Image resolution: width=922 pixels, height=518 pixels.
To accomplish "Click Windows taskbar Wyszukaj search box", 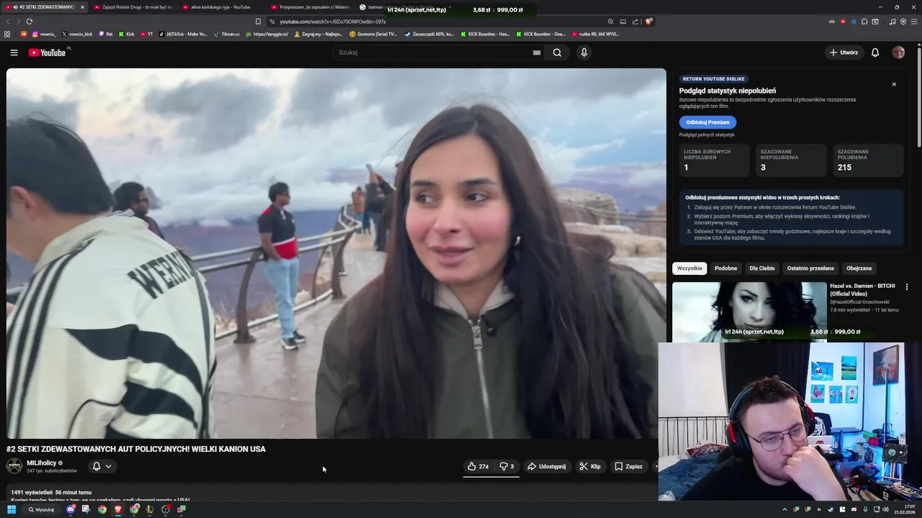I will pyautogui.click(x=41, y=509).
